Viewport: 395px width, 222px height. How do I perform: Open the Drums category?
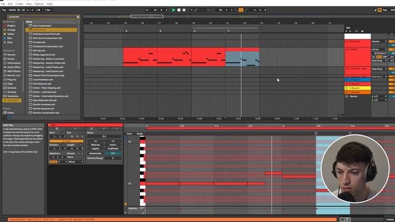click(11, 59)
